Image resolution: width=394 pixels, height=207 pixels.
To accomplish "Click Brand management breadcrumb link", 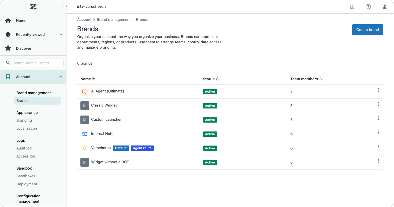I will pyautogui.click(x=114, y=20).
